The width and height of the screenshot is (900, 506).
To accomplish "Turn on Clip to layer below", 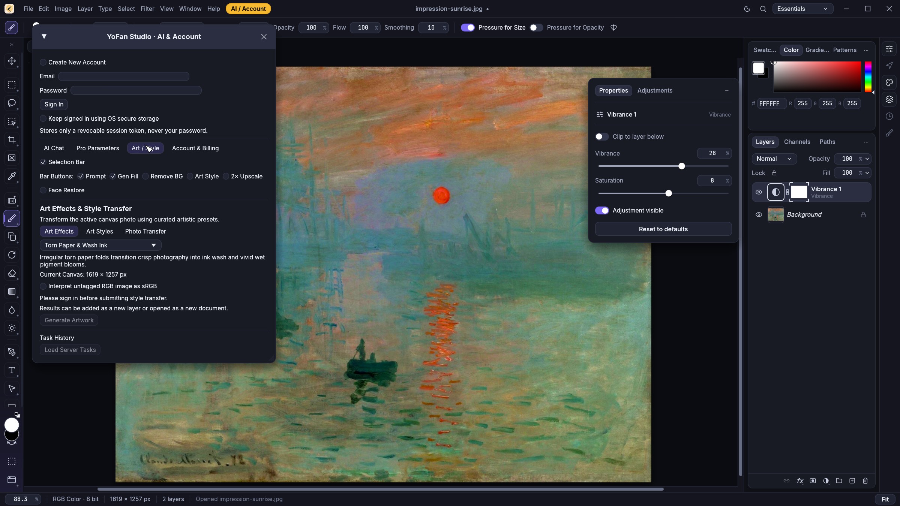I will point(602,136).
